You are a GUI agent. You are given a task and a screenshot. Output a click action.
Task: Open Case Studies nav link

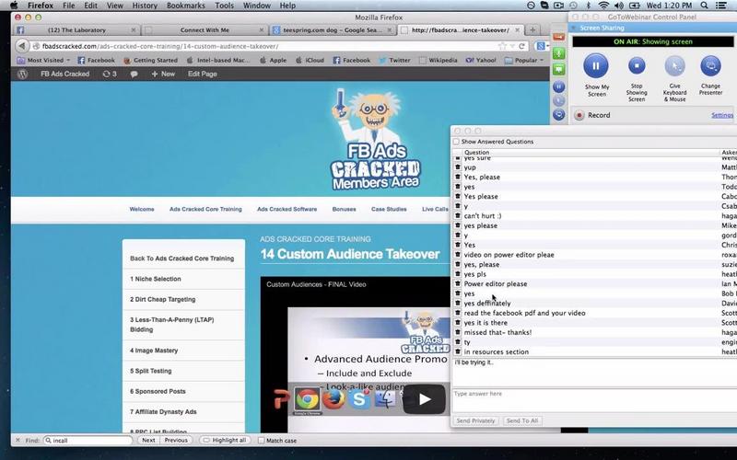tap(389, 210)
